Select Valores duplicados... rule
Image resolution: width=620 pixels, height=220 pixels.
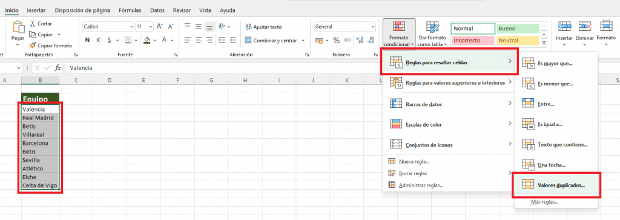click(x=556, y=185)
